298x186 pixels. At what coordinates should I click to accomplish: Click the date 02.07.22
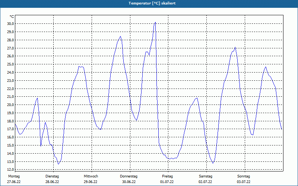205,182
